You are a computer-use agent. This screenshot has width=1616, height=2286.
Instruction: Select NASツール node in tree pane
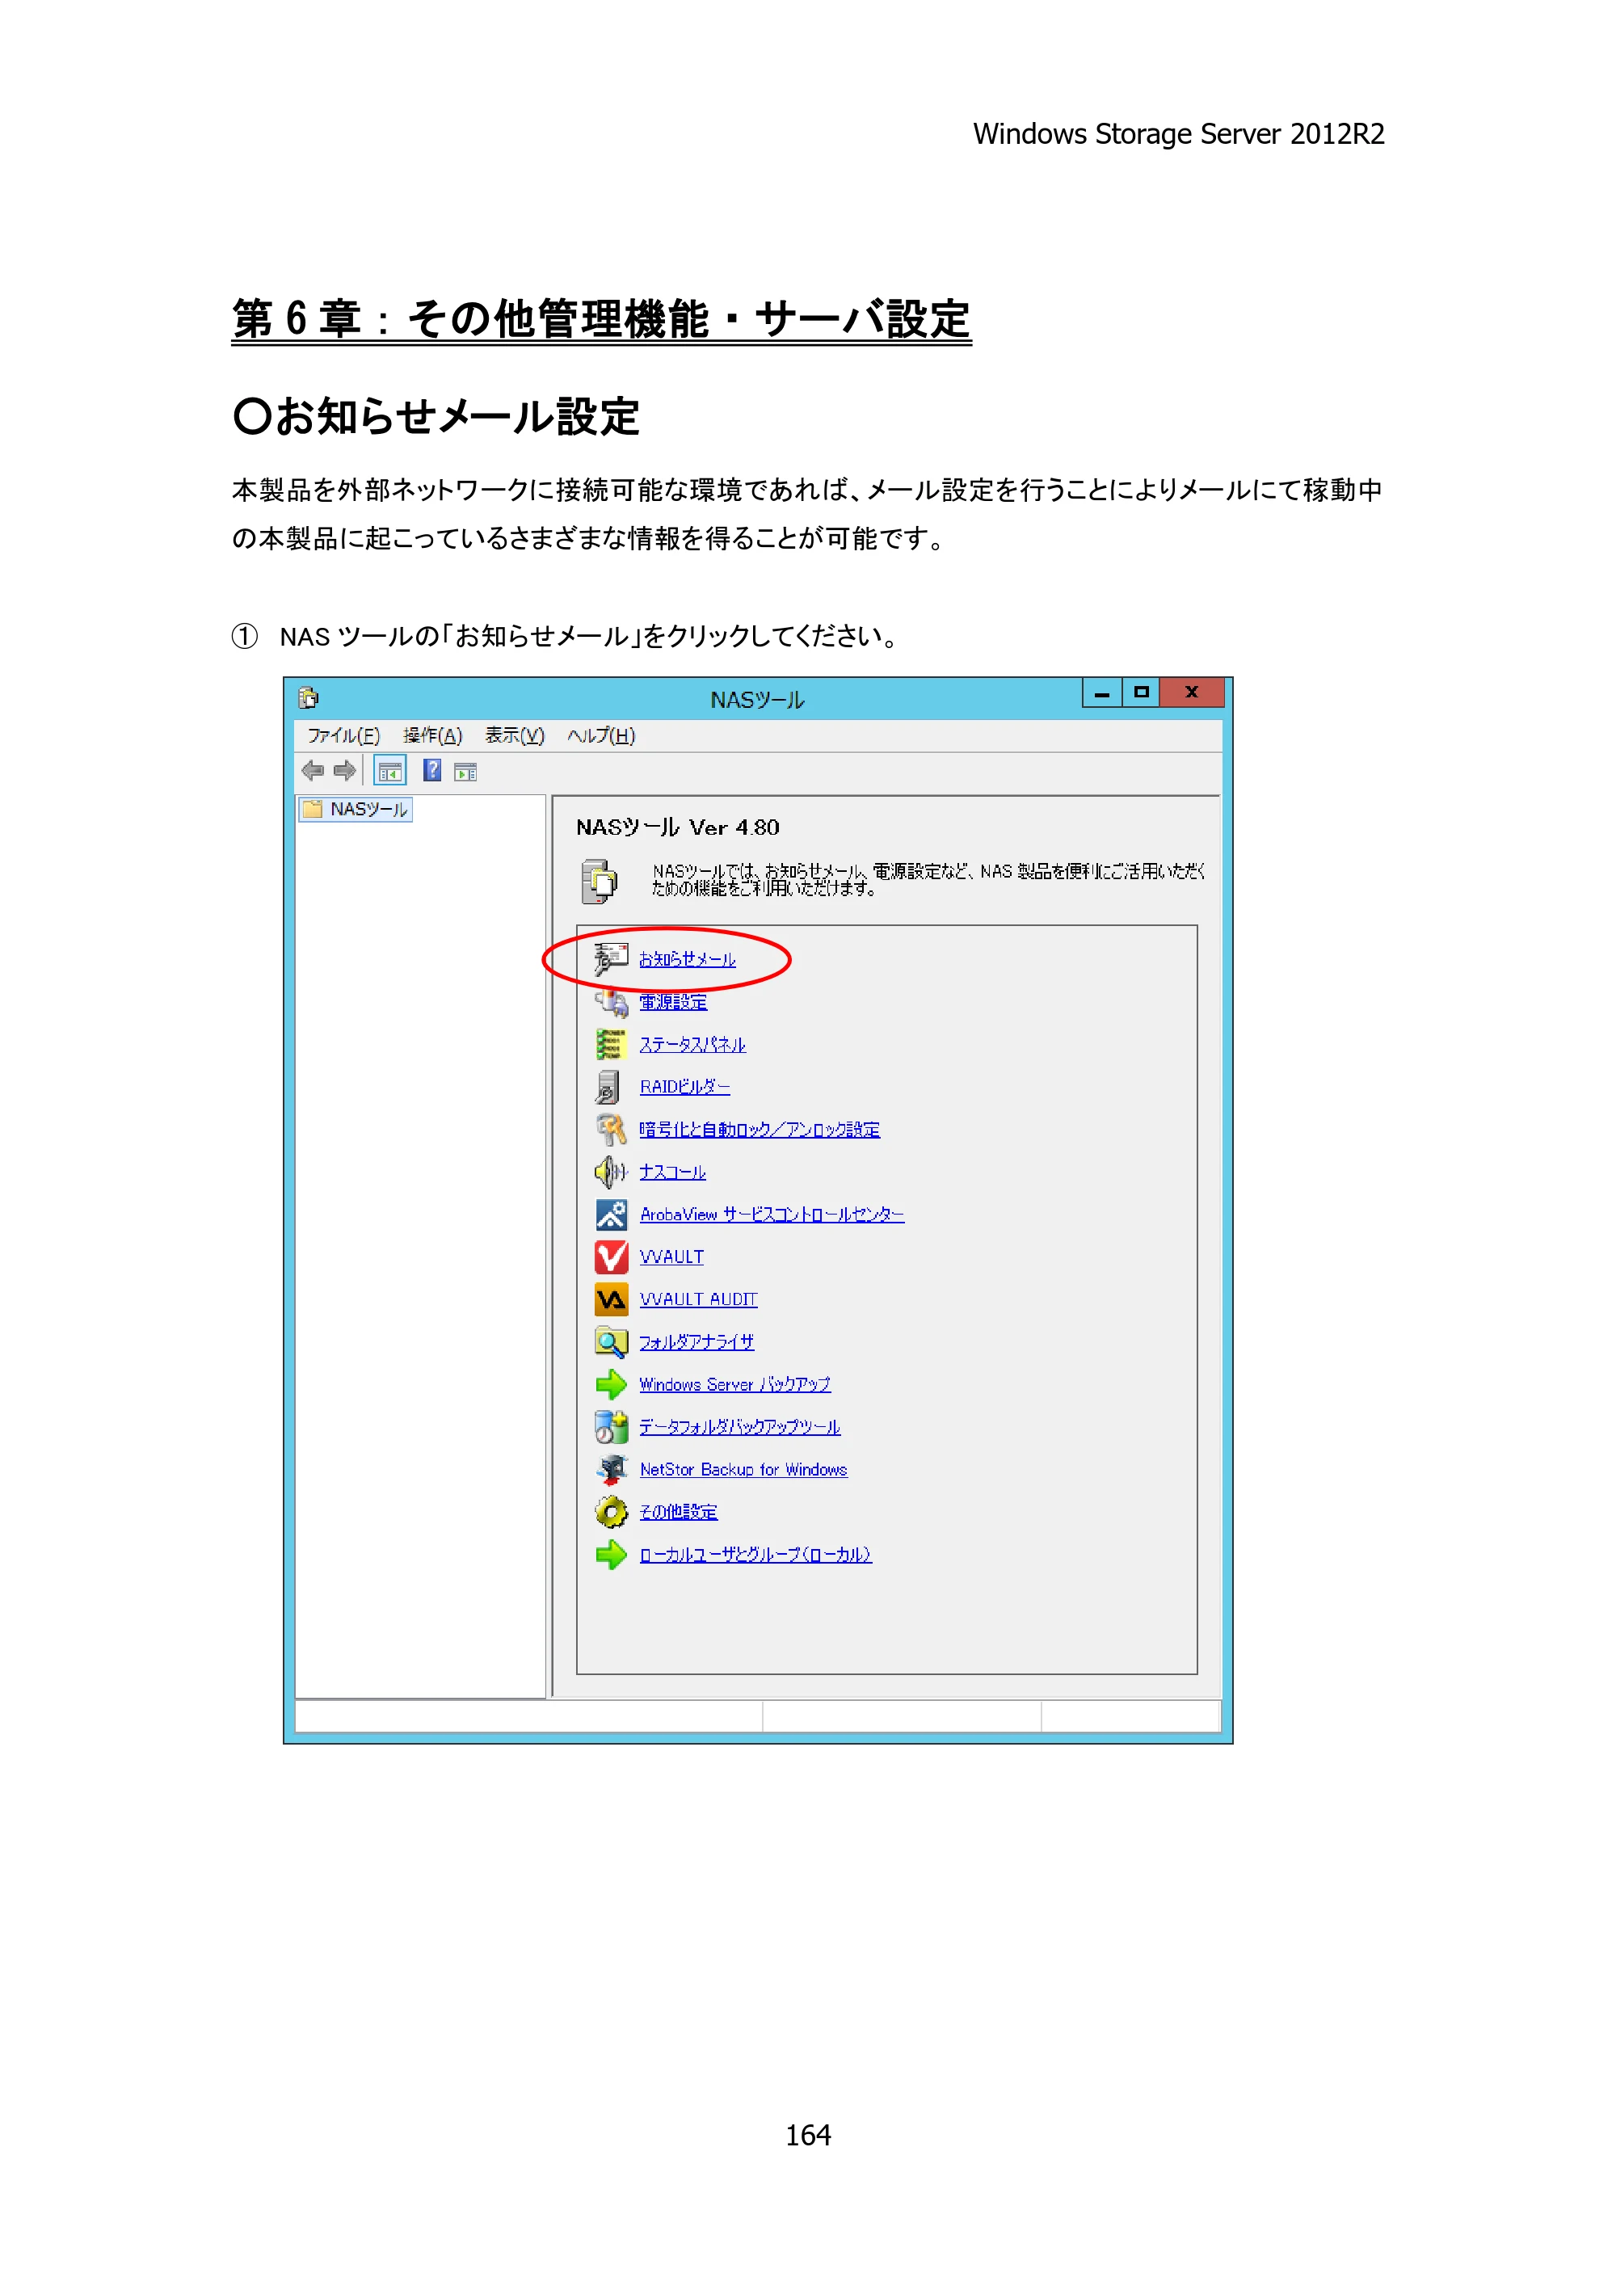point(356,808)
